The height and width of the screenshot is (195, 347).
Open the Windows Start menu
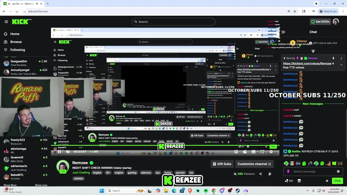click(102, 191)
